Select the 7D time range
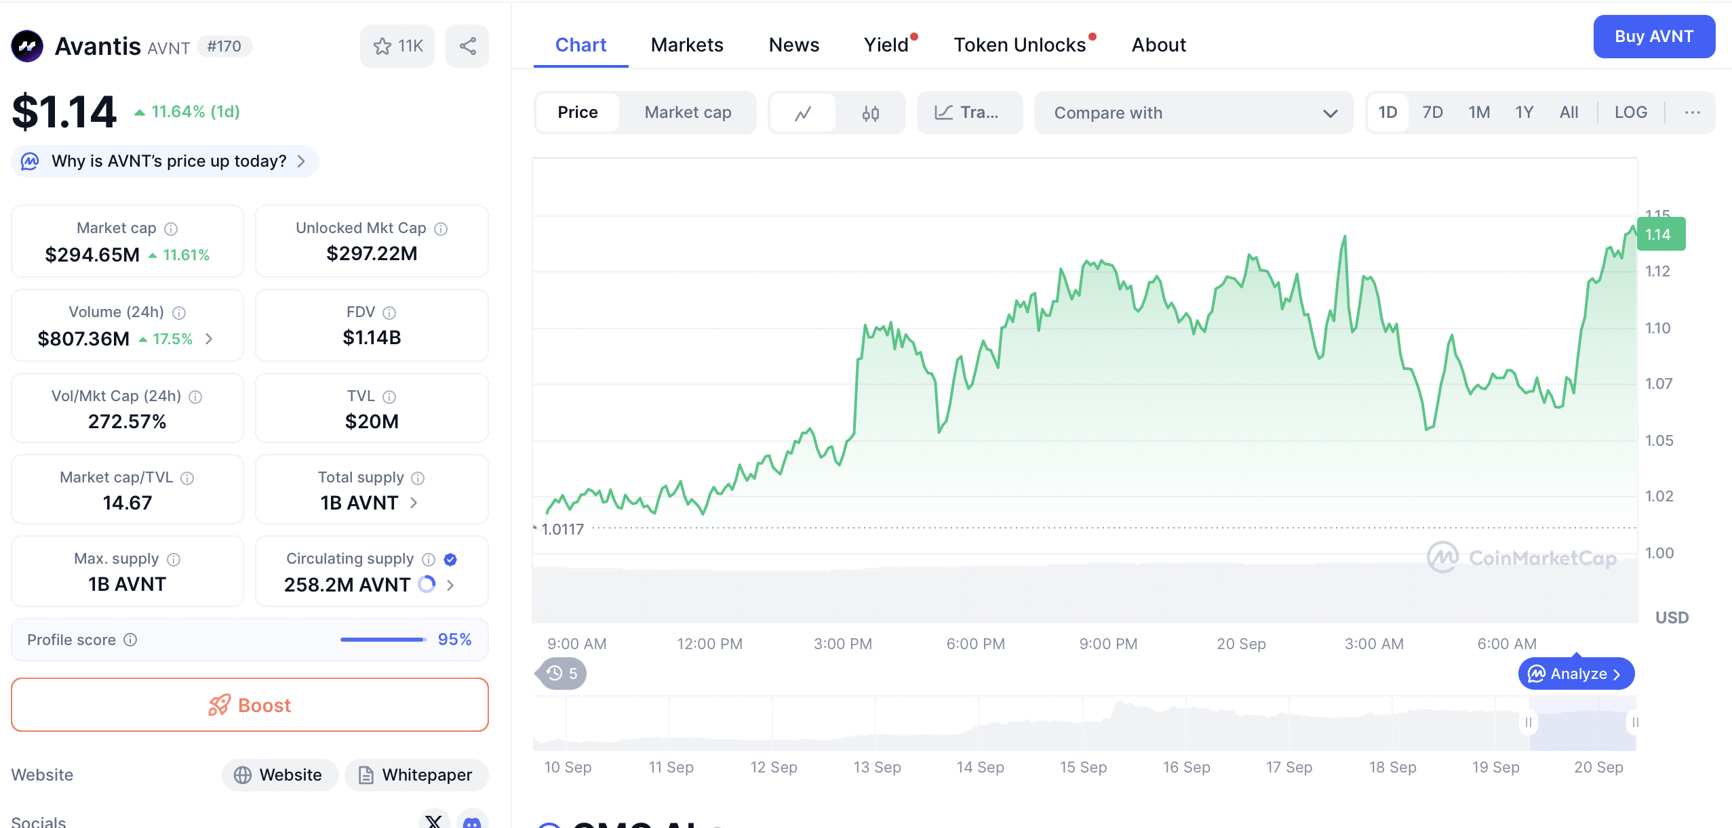 1432,112
